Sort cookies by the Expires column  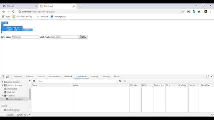coord(159,85)
